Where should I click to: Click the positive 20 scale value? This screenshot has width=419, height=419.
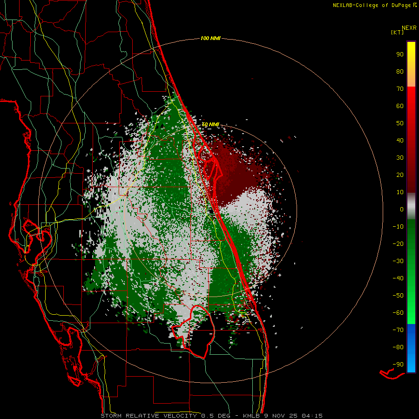click(400, 175)
